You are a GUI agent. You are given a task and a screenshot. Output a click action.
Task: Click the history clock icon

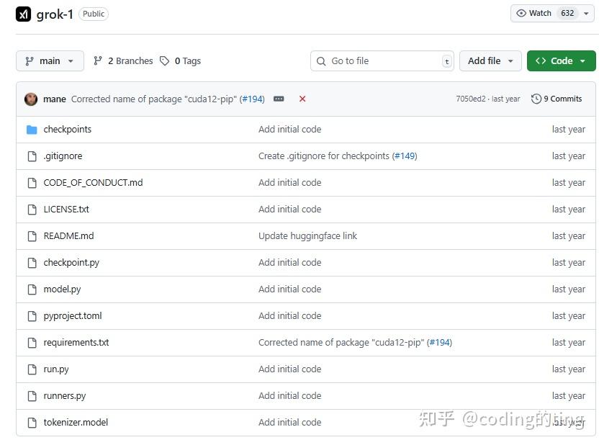[536, 99]
